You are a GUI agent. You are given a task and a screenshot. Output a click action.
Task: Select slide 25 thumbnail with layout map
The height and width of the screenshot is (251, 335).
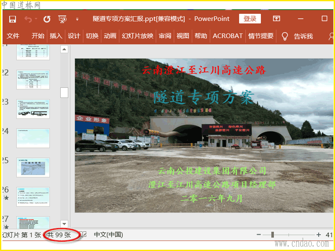pos(33,168)
